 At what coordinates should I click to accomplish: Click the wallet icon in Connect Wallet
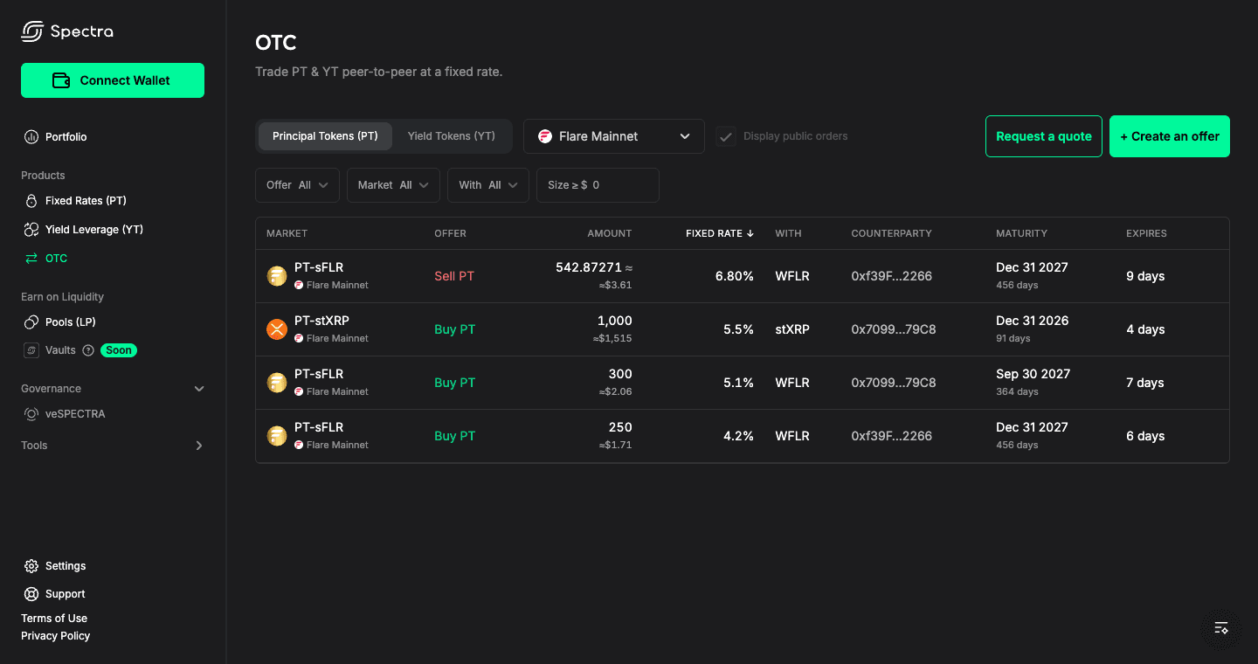point(61,80)
